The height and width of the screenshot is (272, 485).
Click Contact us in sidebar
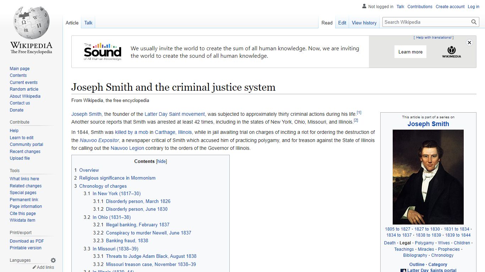pos(20,103)
